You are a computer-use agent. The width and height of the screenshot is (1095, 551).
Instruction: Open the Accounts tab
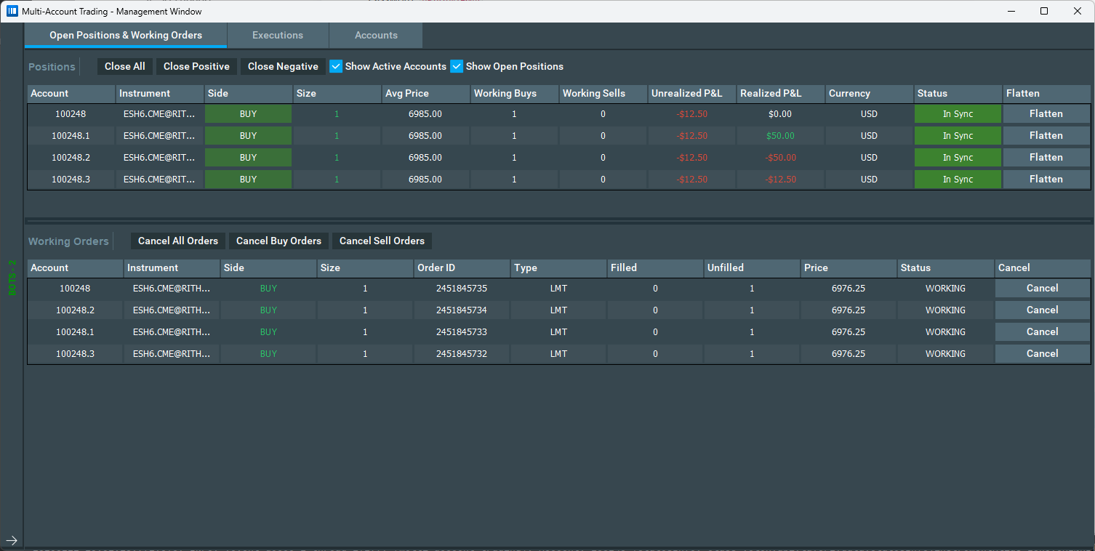[x=375, y=35]
